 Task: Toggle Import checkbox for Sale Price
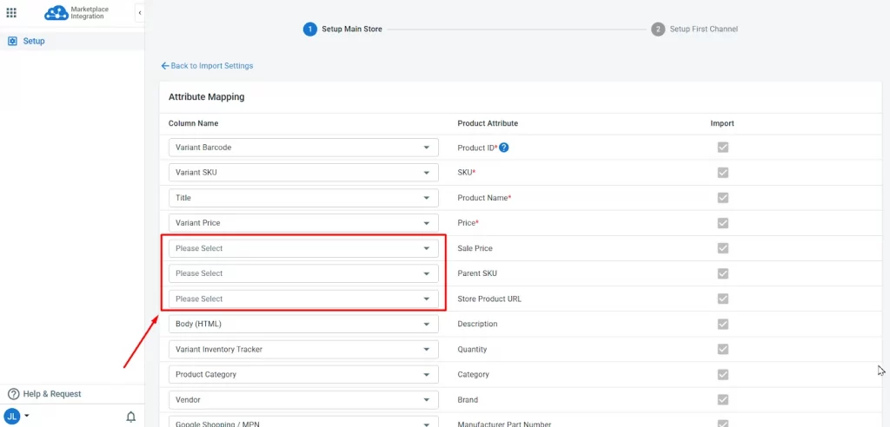[x=722, y=248]
